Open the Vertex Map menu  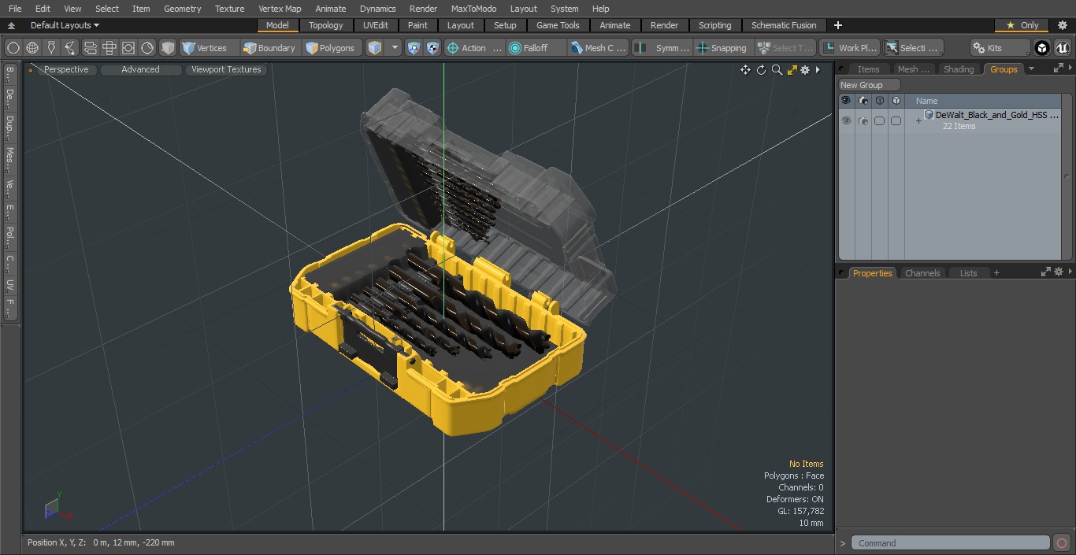click(x=280, y=9)
